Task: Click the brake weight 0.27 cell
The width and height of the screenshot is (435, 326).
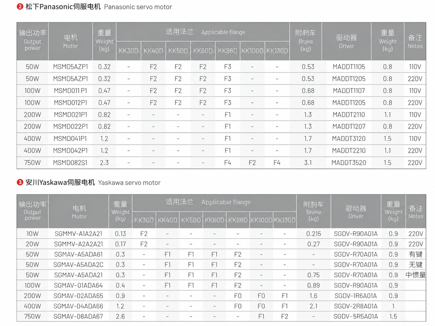Action: point(314,244)
